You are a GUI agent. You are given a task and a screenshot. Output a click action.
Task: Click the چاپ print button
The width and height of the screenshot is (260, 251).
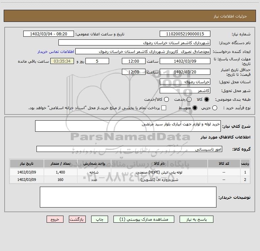pos(100,219)
